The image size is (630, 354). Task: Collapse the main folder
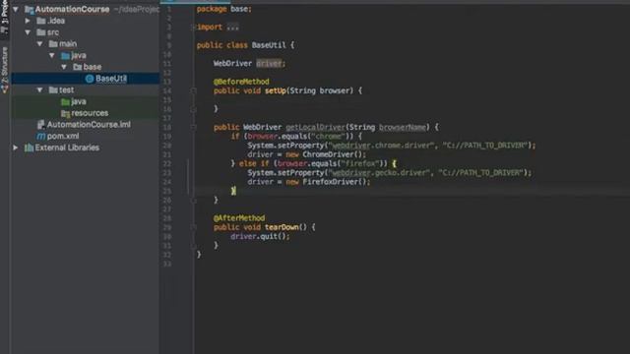(39, 43)
